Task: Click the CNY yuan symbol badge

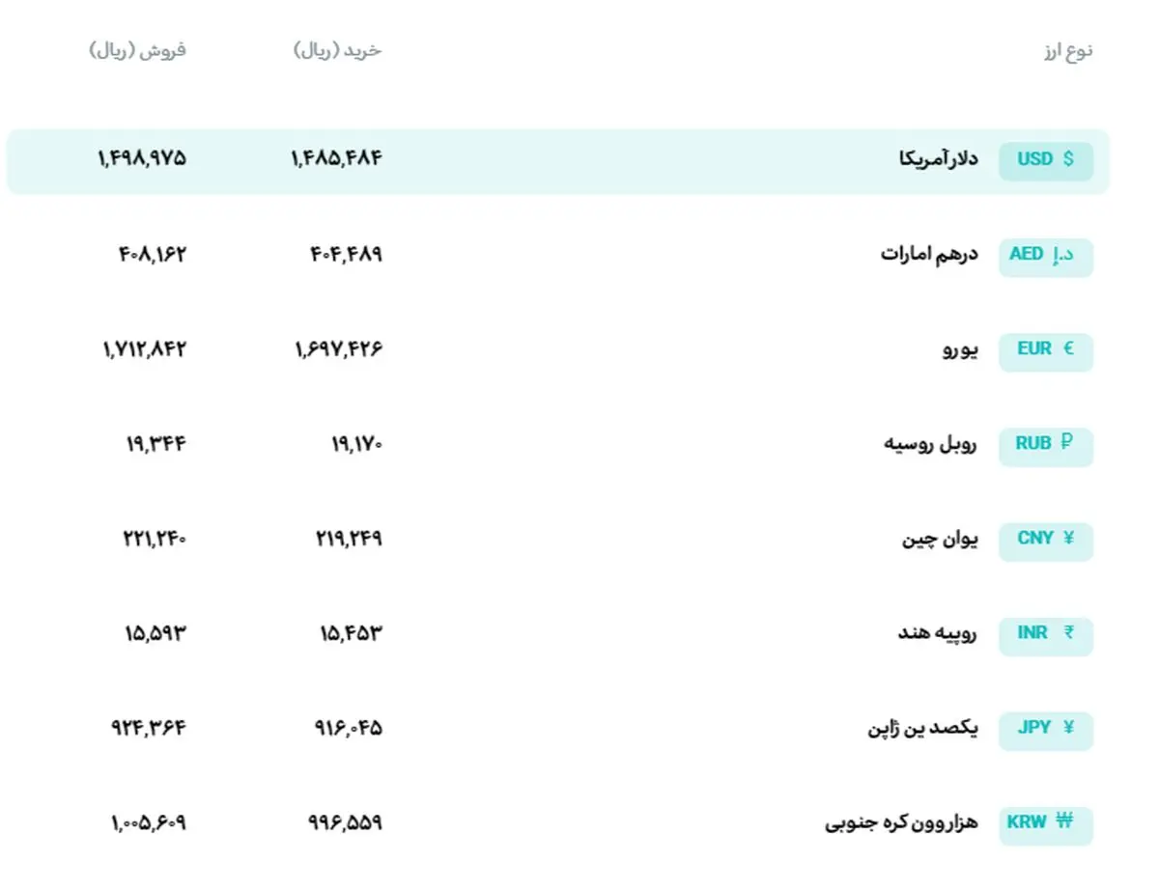Action: point(1046,540)
